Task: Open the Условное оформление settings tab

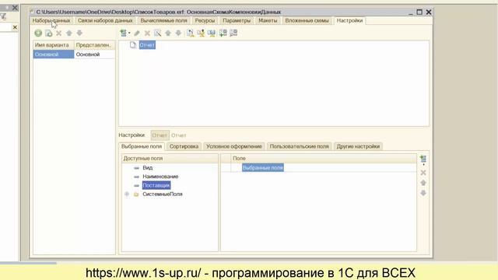Action: [x=234, y=146]
